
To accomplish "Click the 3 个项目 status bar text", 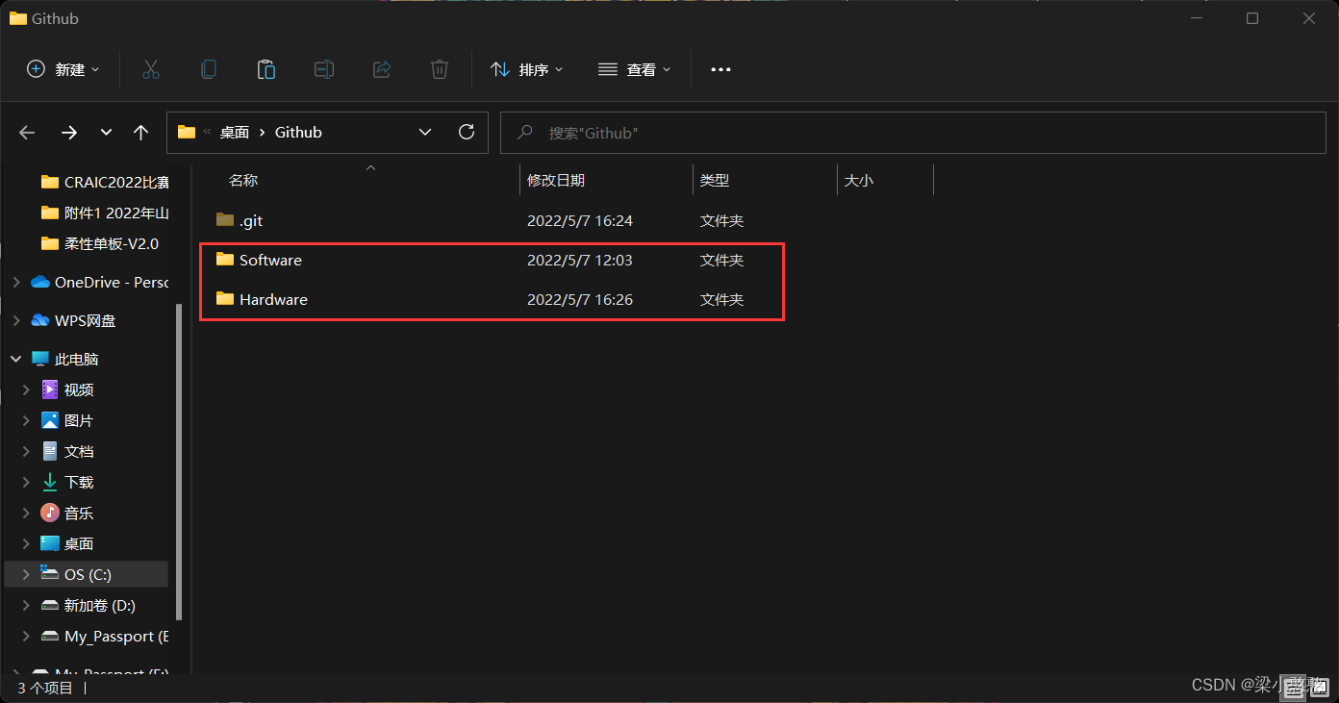I will [45, 688].
